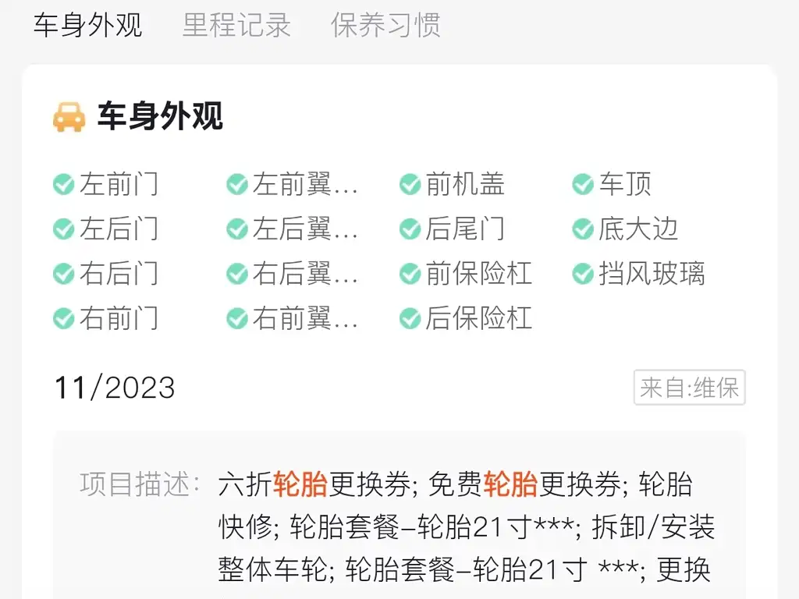Switch to the 保养习惯 tab
799x599 pixels.
click(385, 25)
